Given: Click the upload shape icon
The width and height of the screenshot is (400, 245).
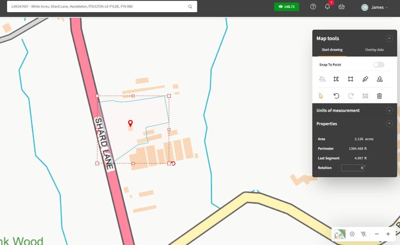Looking at the screenshot, I should [x=380, y=79].
